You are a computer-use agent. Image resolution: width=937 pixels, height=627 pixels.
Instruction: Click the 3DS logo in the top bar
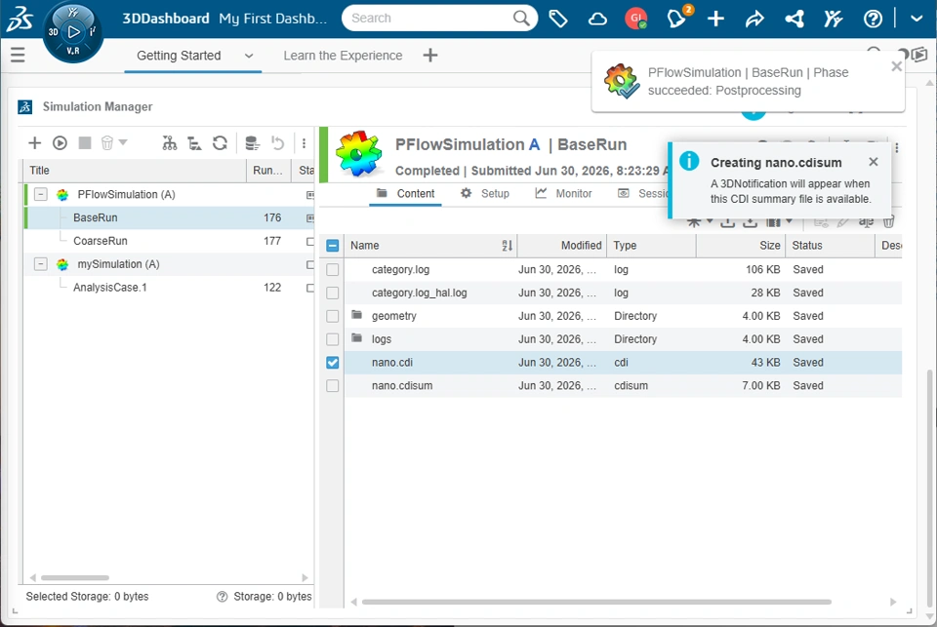point(20,18)
